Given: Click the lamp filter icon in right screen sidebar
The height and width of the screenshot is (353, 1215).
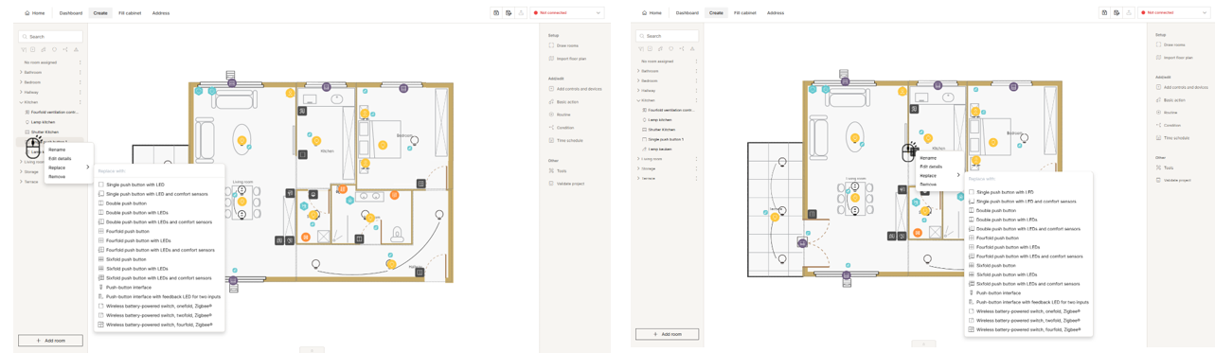Looking at the screenshot, I should [671, 48].
